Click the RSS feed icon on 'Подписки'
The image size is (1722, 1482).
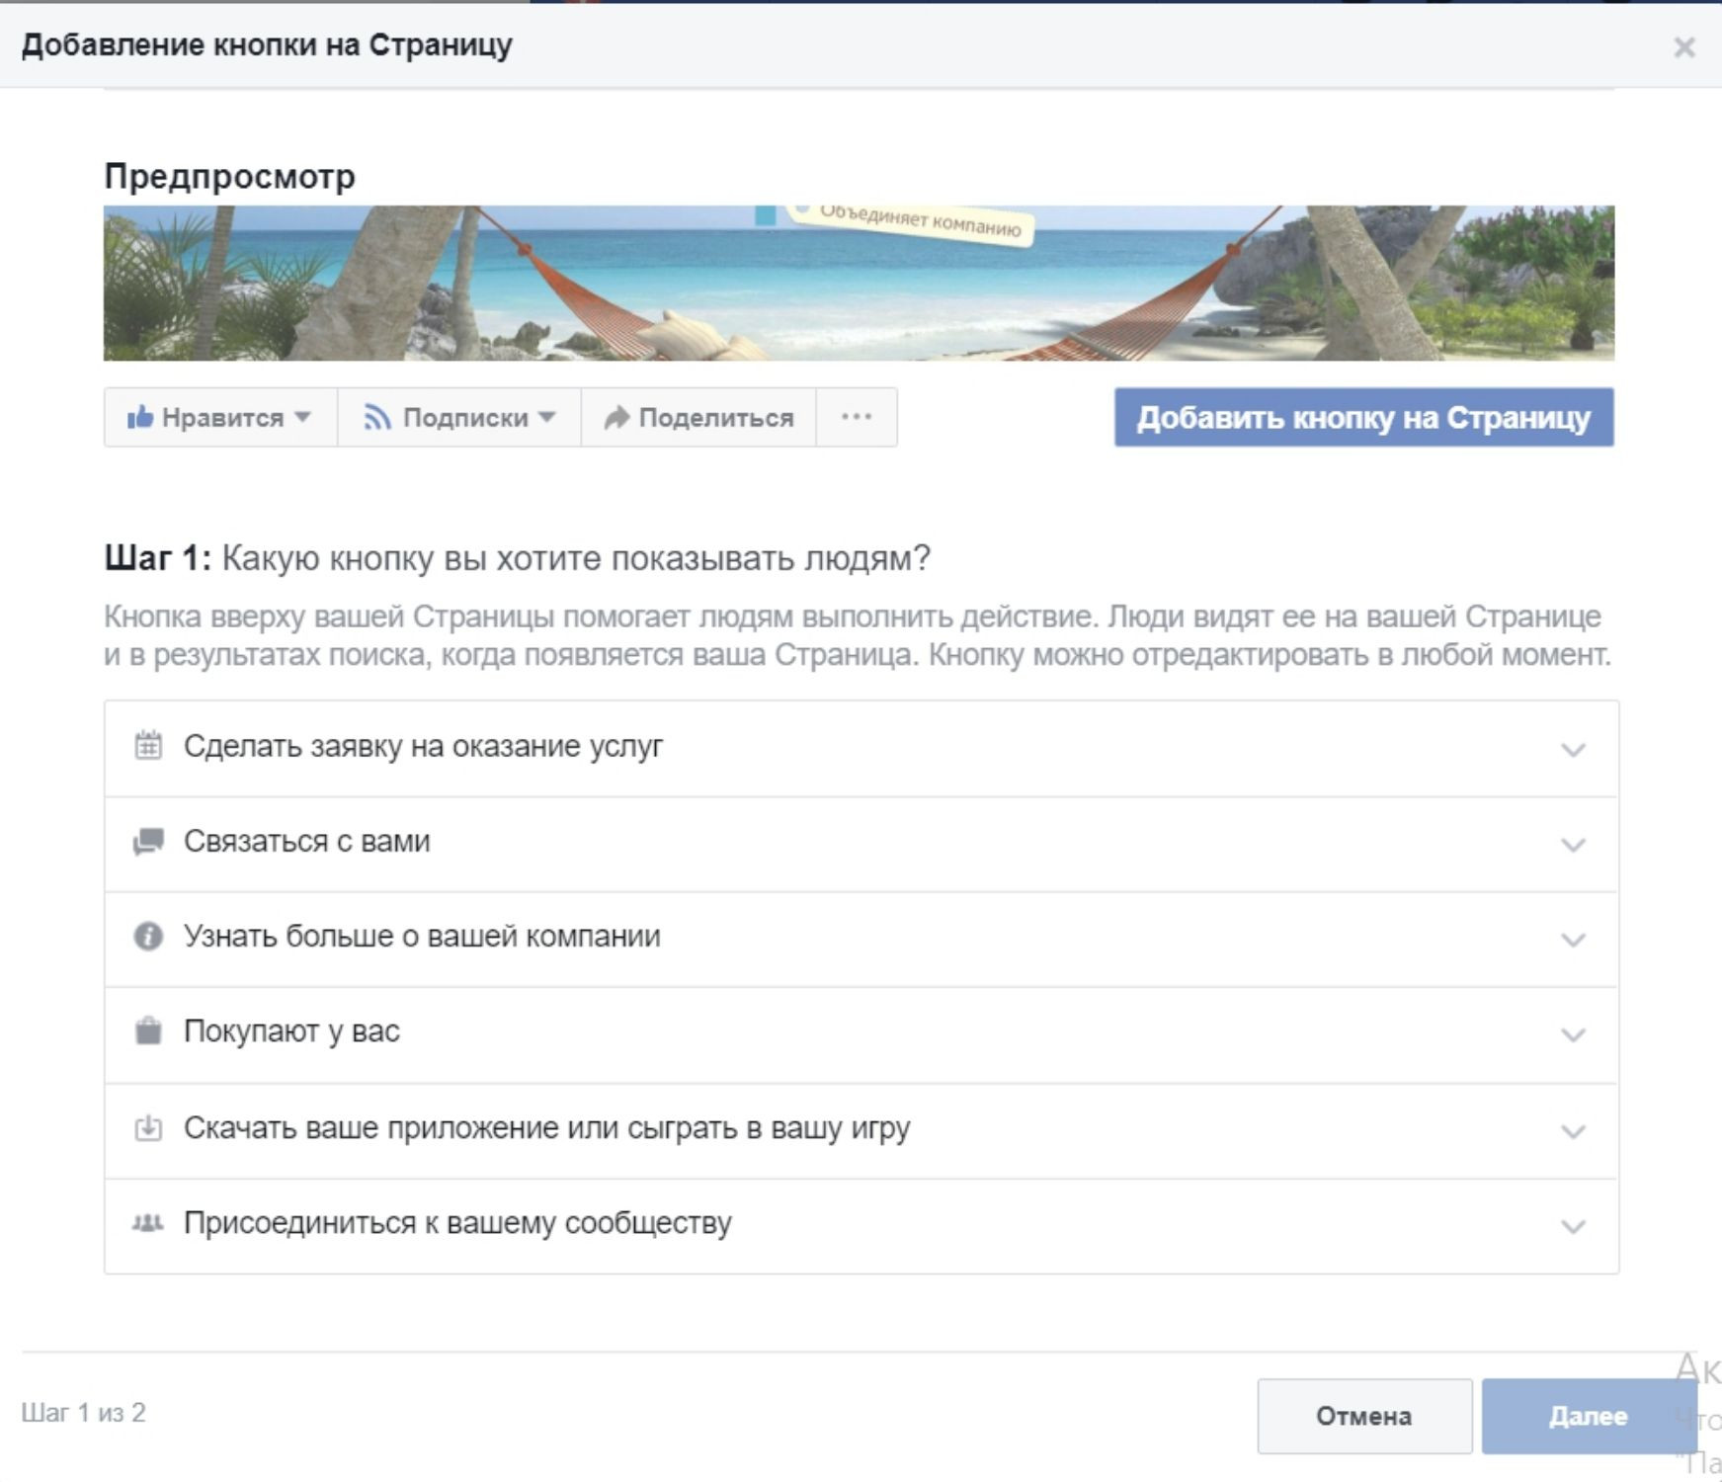(377, 417)
